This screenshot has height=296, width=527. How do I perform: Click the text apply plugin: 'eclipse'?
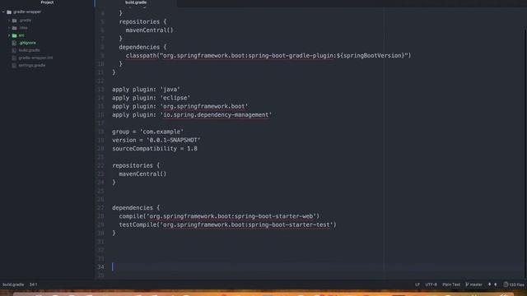(151, 98)
